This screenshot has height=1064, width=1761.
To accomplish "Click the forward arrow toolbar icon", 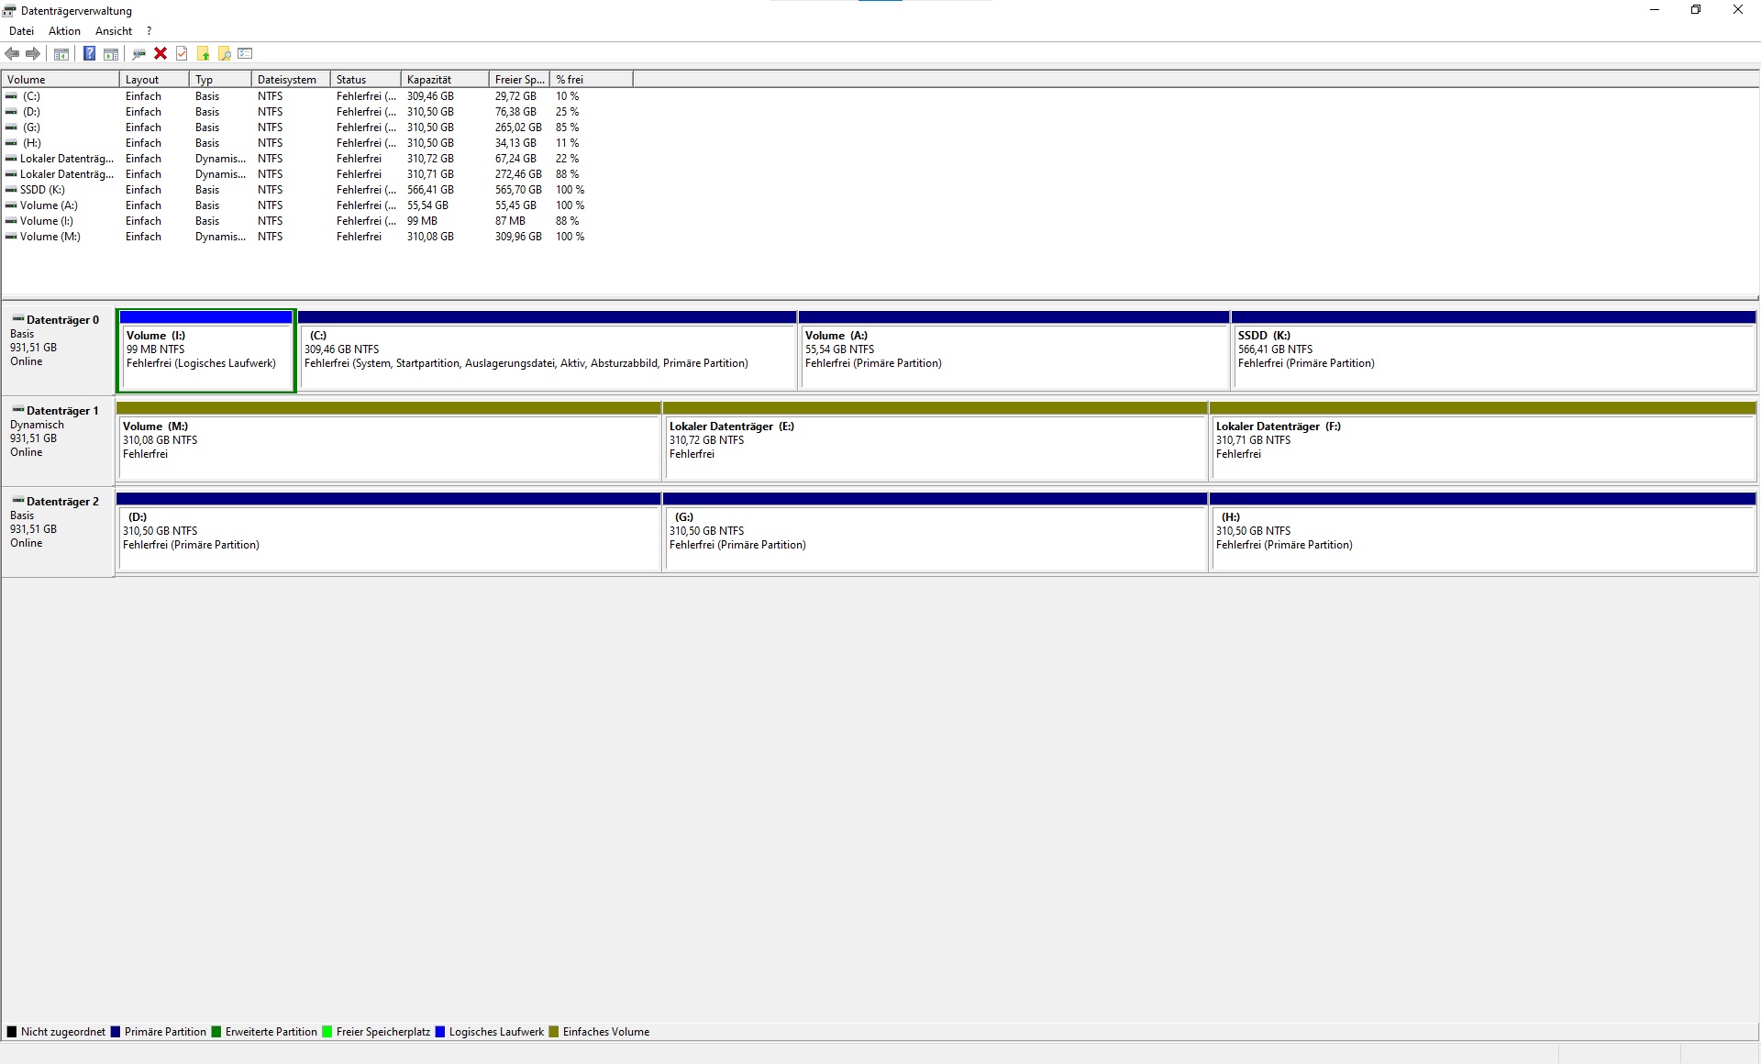I will [33, 54].
